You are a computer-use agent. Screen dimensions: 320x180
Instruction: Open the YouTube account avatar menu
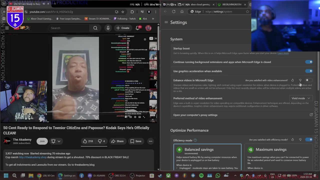(148, 28)
